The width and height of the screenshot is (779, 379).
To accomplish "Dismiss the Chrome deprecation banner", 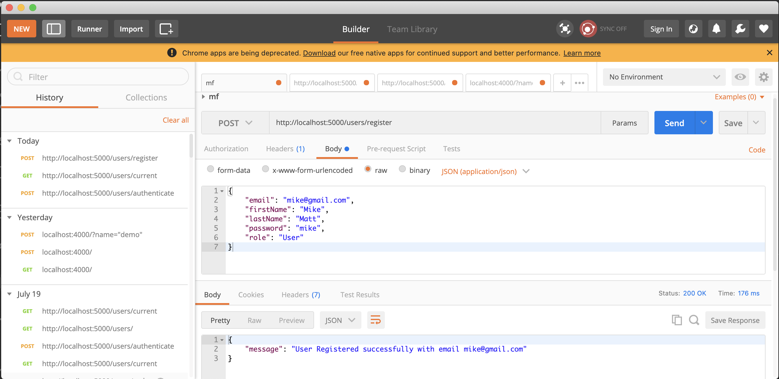I will point(769,53).
